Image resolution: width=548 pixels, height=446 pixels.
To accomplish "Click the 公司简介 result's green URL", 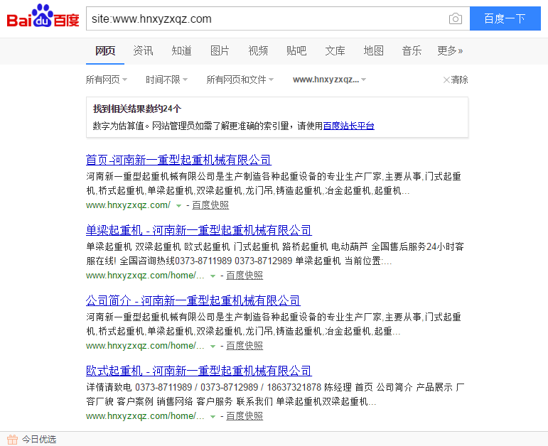I will (x=145, y=346).
